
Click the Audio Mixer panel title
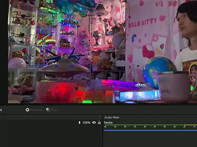[112, 117]
